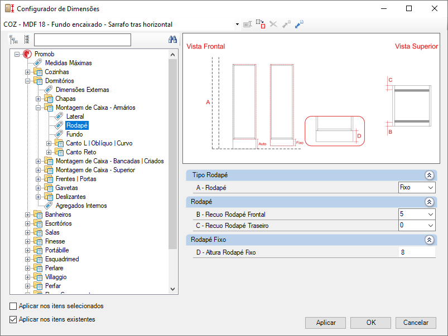Click the folder icon beside Finesse

click(38, 241)
